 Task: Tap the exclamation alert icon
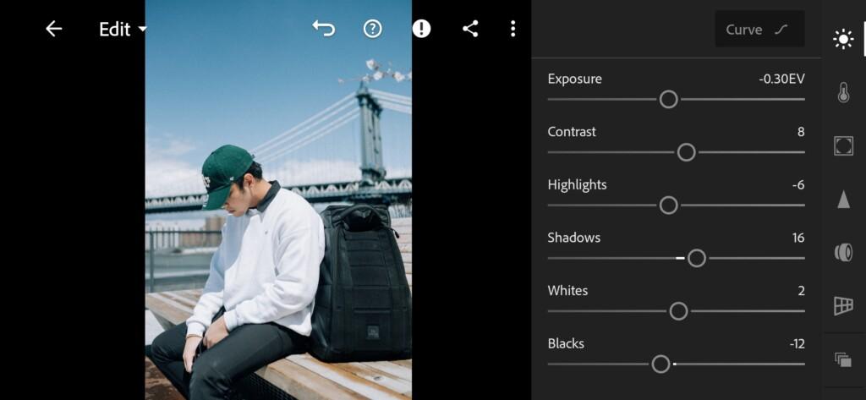click(421, 29)
